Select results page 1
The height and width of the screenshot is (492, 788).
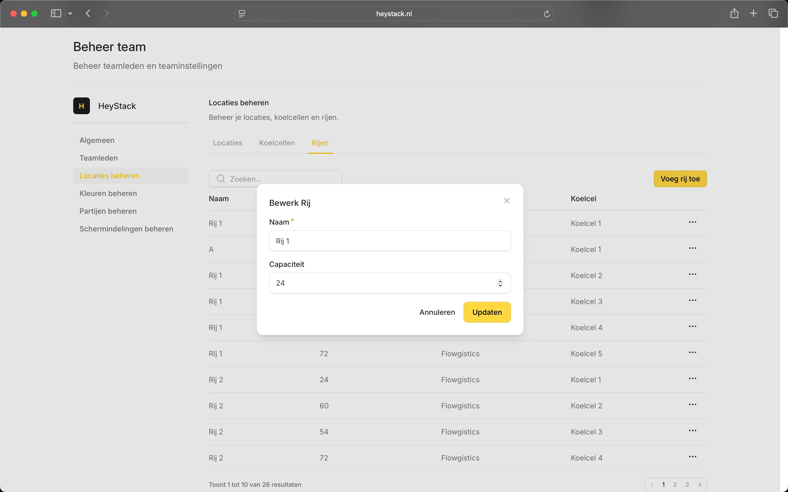[x=663, y=484]
